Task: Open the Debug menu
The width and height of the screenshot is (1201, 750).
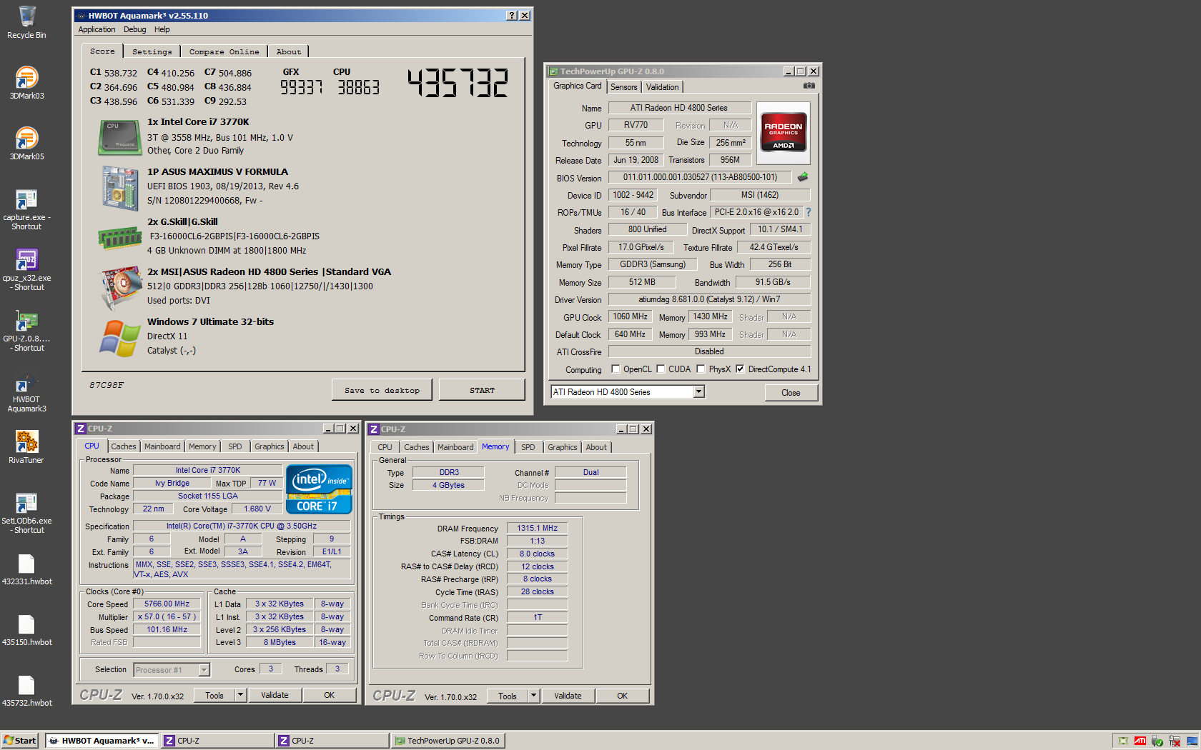Action: pyautogui.click(x=134, y=29)
